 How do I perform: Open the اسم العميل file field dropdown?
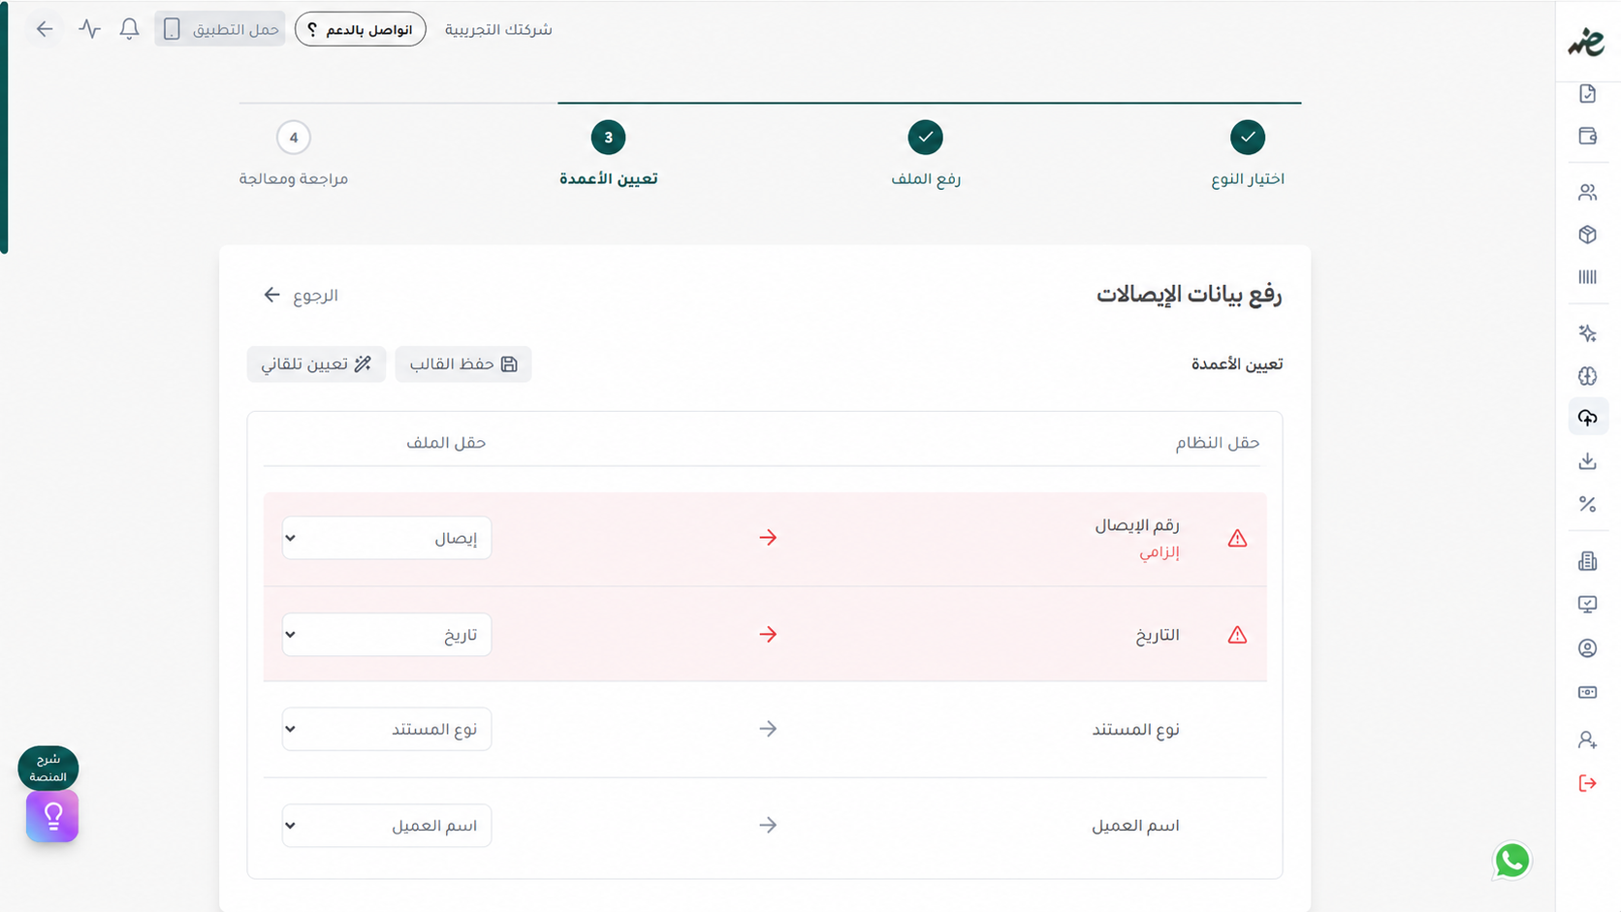coord(387,826)
